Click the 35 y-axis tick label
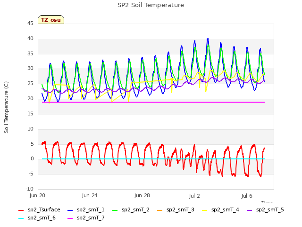 pos(30,53)
